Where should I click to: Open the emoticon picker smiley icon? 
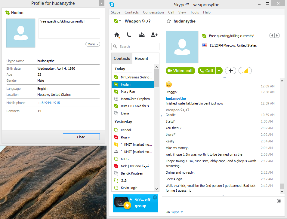[x=279, y=201]
